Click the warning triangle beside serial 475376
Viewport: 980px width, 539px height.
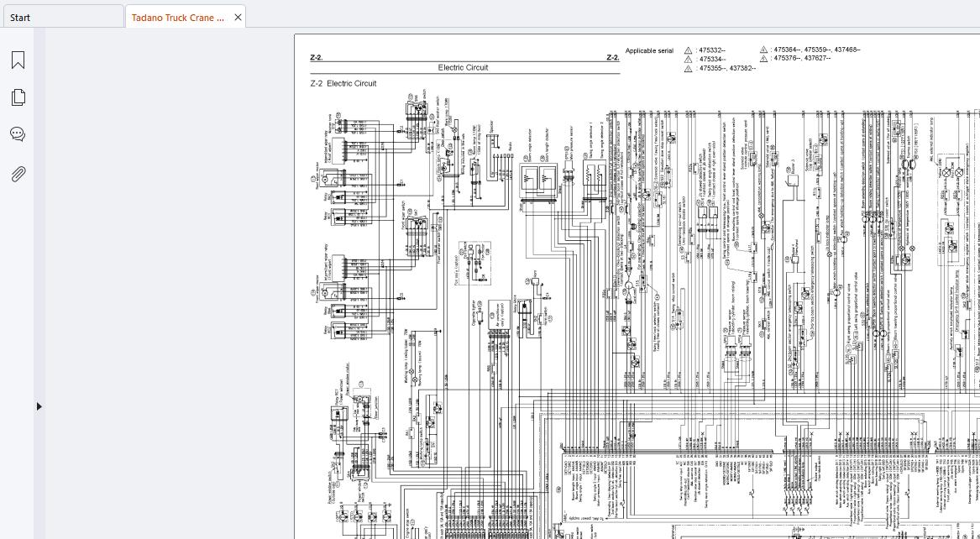pyautogui.click(x=763, y=60)
